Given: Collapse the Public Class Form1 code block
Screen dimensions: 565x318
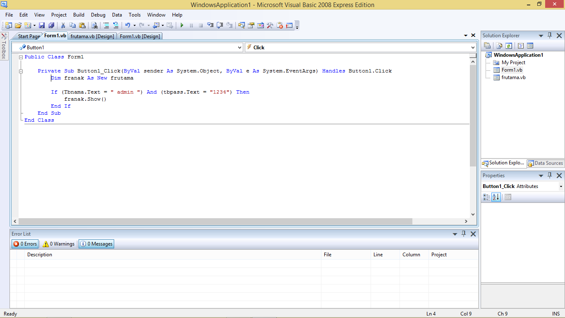Looking at the screenshot, I should 21,57.
